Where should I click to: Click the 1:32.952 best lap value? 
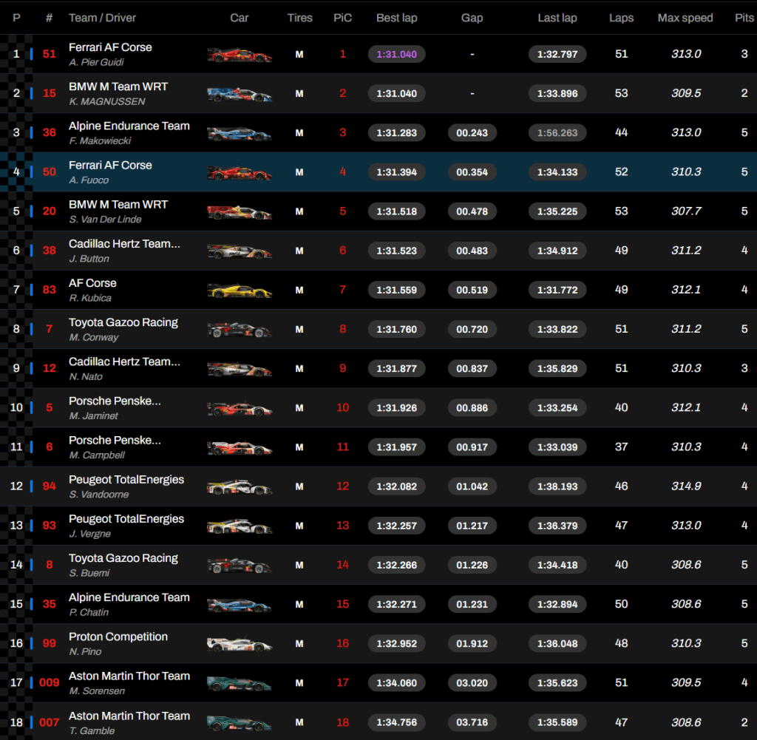pos(397,643)
